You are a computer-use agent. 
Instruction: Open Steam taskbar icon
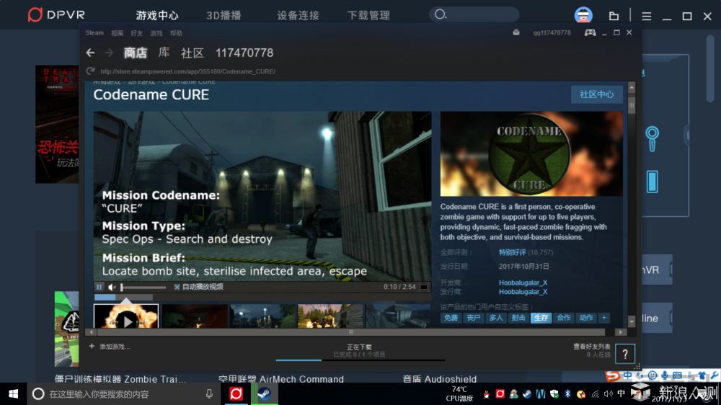265,394
